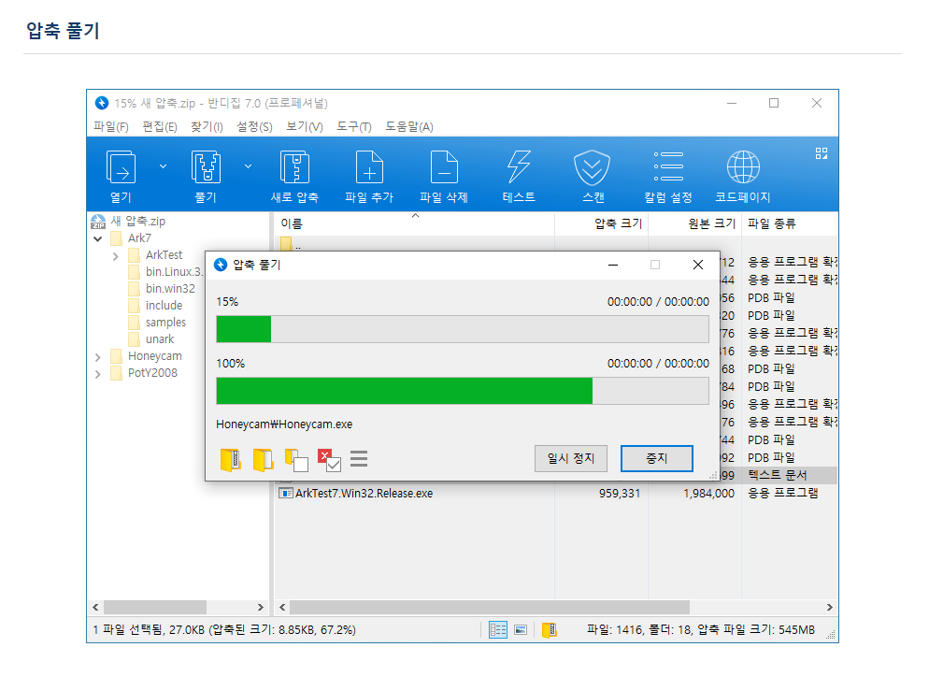Click the zip-folder icon in extract dialog
929x676 pixels.
click(x=231, y=459)
